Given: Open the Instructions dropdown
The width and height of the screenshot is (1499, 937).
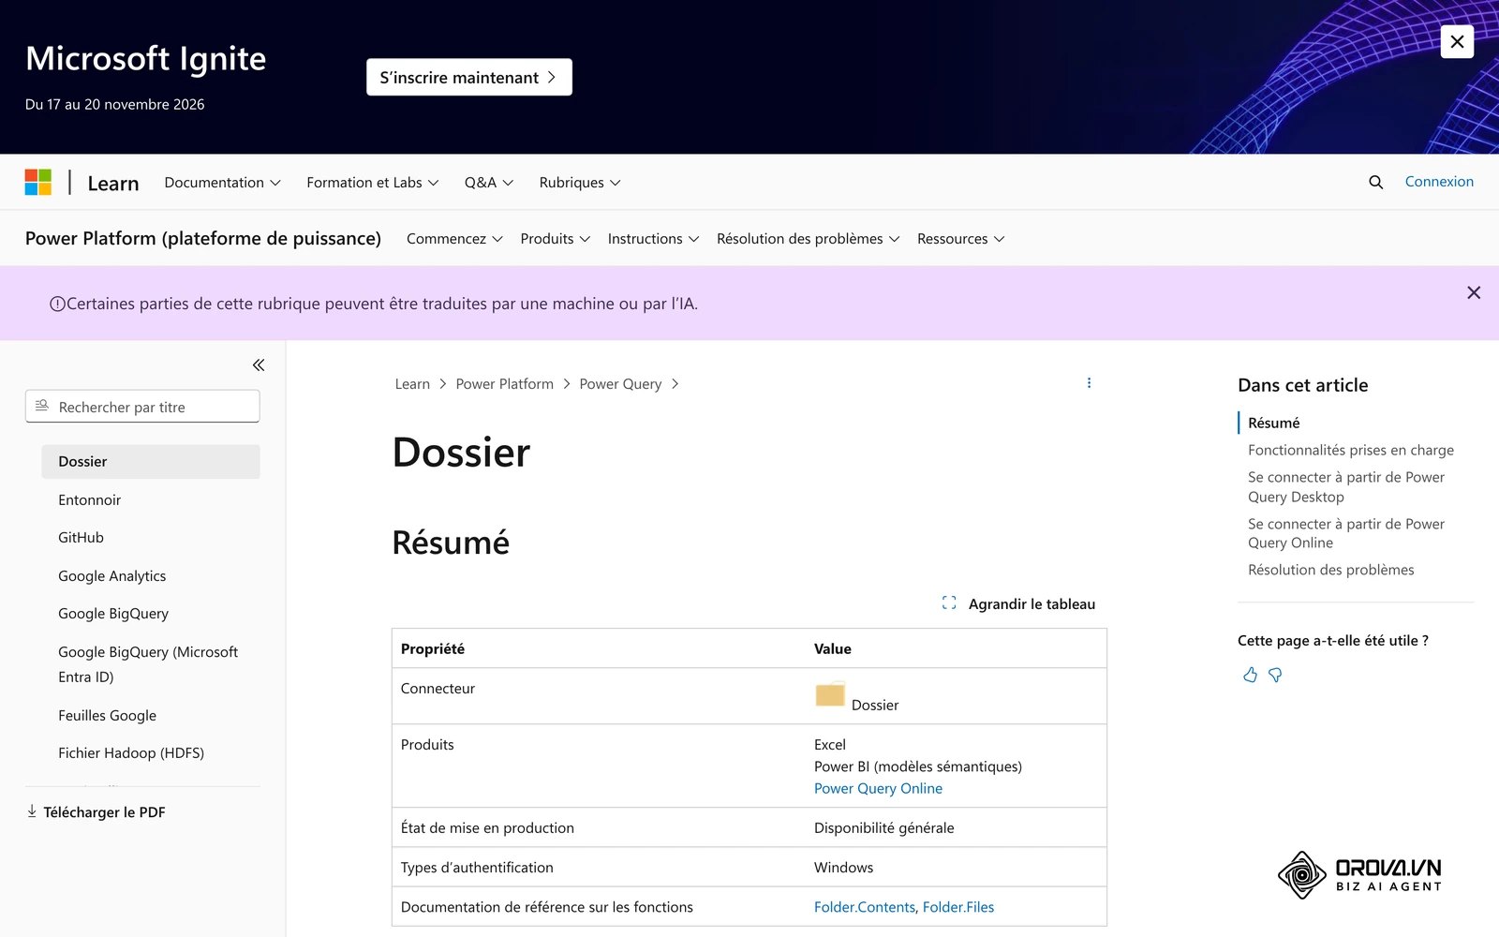Looking at the screenshot, I should [x=653, y=239].
